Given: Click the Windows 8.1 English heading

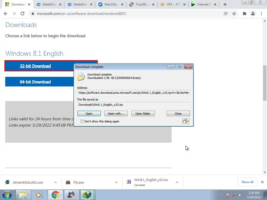Looking at the screenshot, I should pyautogui.click(x=34, y=53).
